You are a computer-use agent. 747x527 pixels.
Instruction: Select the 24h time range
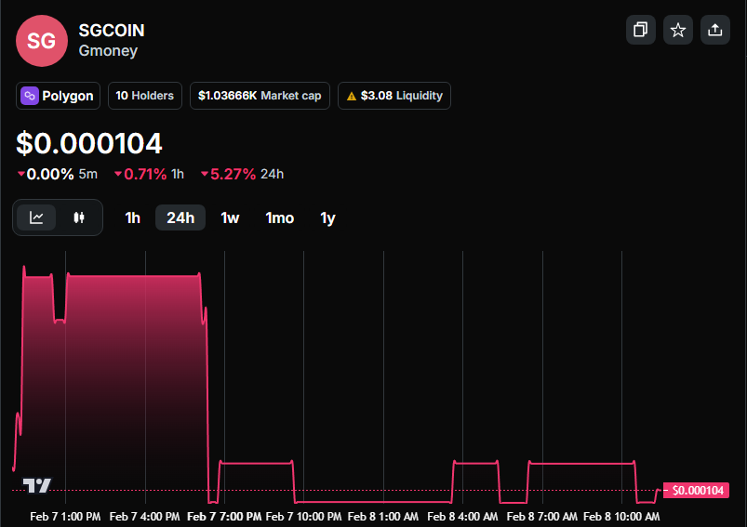180,218
